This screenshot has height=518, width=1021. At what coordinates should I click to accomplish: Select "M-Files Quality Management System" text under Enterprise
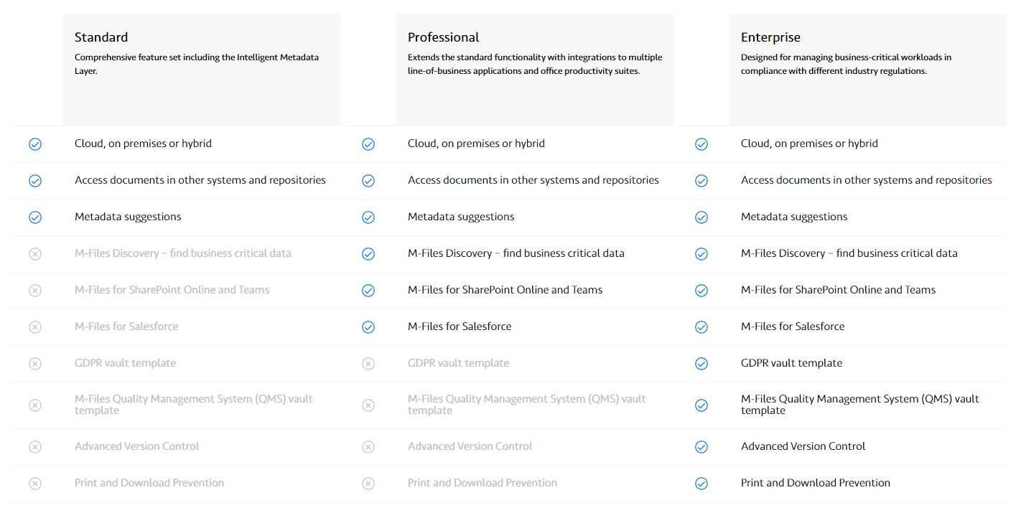click(860, 405)
